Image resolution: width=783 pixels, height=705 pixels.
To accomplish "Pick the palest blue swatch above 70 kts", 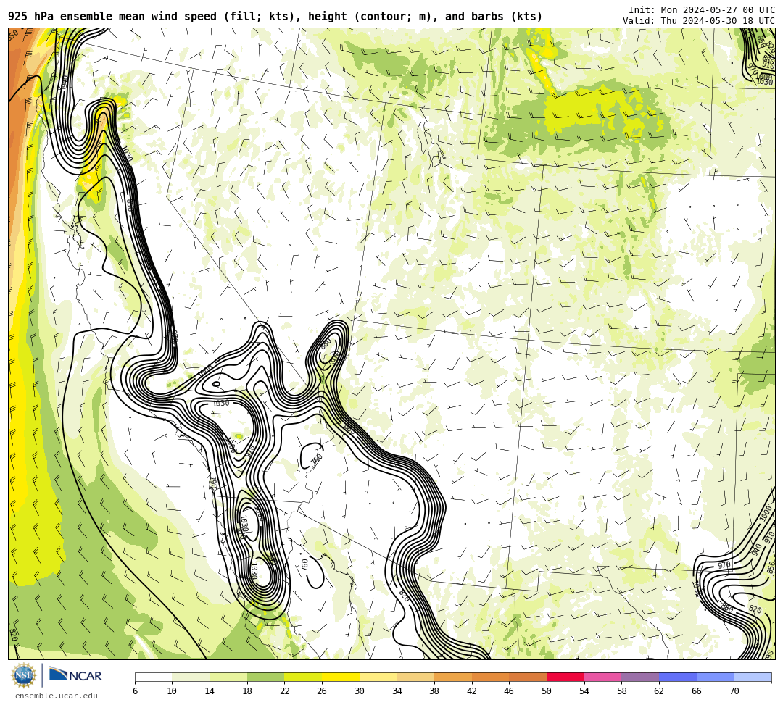I will (x=753, y=677).
